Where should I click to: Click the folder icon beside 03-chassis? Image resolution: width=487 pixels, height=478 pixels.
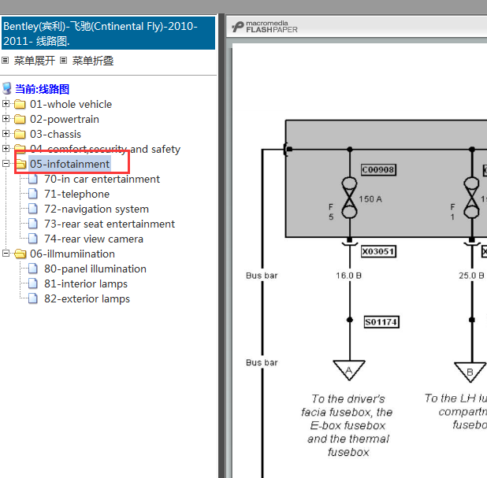coord(20,134)
